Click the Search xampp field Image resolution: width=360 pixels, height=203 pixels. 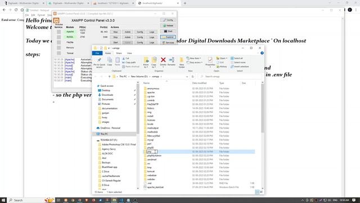tap(229, 77)
